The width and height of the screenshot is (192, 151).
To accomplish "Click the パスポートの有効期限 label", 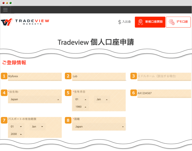I will click(x=22, y=119).
